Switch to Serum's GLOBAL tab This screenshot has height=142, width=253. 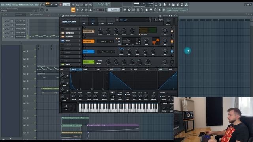(111, 22)
